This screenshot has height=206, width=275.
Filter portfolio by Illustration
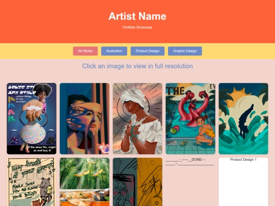pyautogui.click(x=114, y=51)
